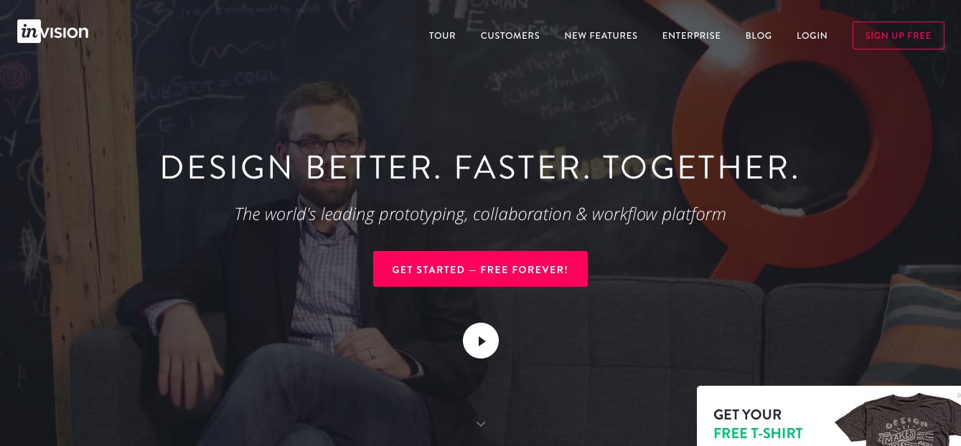The image size is (961, 446).
Task: Click Get Started — Free Forever button
Action: pyautogui.click(x=480, y=269)
